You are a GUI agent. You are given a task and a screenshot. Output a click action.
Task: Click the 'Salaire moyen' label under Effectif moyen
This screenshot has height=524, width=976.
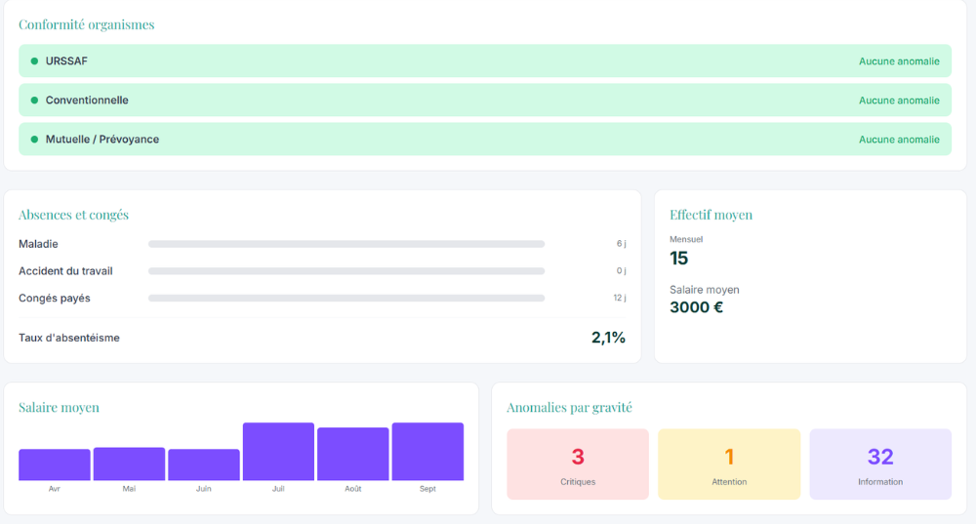click(704, 290)
